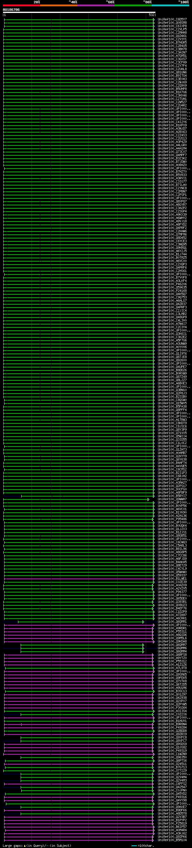Viewport: 192px width, 848px height.
Task: Click the short green bar for Q6QMM1
Action: coord(81,621)
